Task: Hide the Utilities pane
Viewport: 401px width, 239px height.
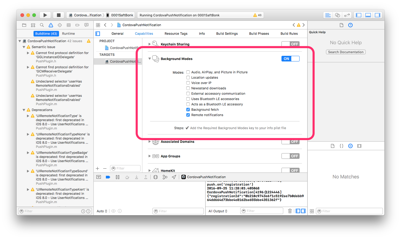Action: 378,15
